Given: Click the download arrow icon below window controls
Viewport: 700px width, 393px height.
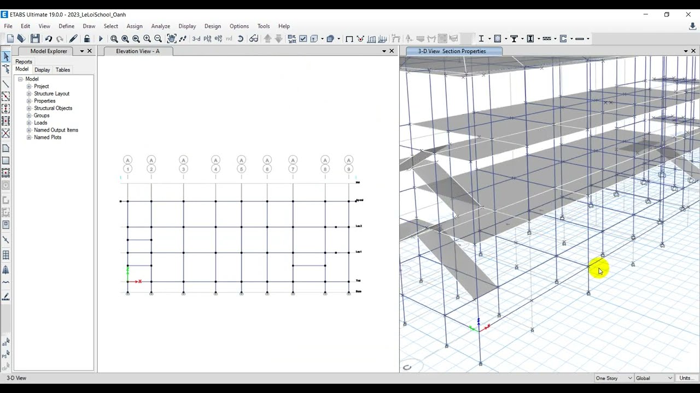Looking at the screenshot, I should click(x=692, y=26).
